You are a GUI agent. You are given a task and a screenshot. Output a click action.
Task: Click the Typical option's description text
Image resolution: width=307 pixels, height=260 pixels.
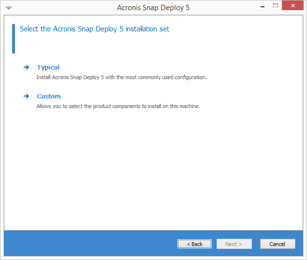coord(121,77)
